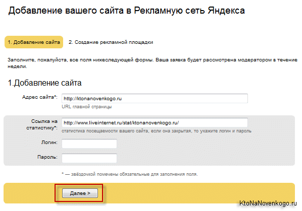Click into the 'Логин' text field

pos(89,144)
